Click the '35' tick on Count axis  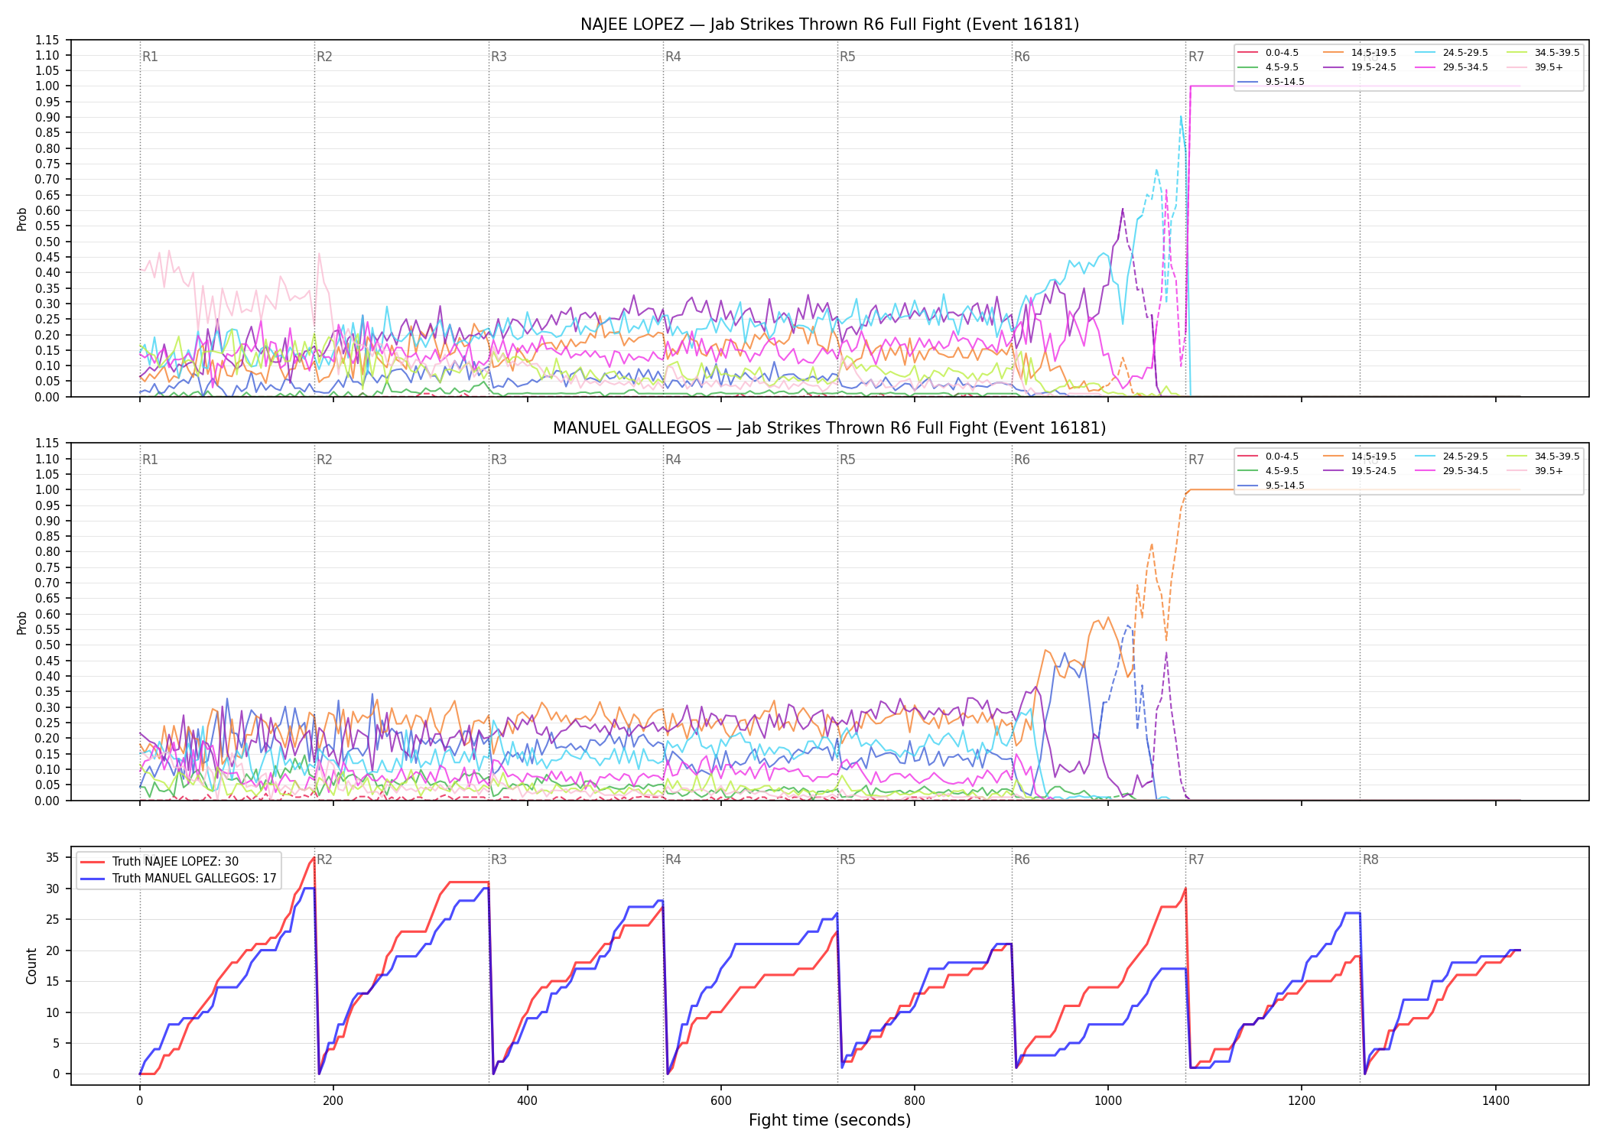(53, 858)
